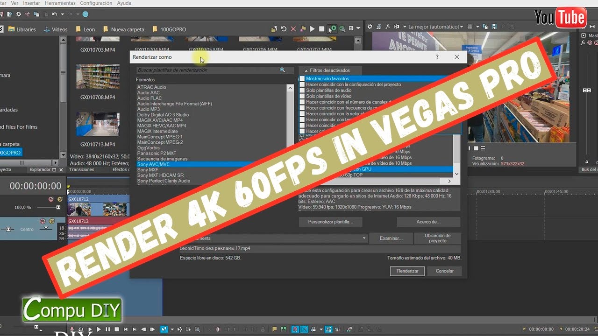Screen dimensions: 598x336
Task: Open the 100GOPRO folder in path bar
Action: point(169,29)
